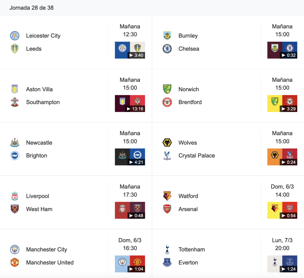304x278 pixels.
Task: Open the Burnley vs Chelsea 0:32 video
Action: 282,50
